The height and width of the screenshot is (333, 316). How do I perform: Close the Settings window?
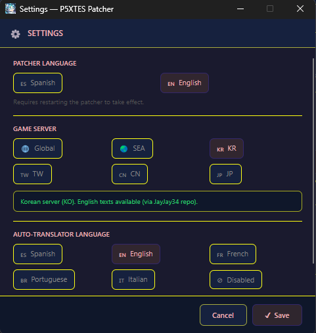click(x=300, y=9)
